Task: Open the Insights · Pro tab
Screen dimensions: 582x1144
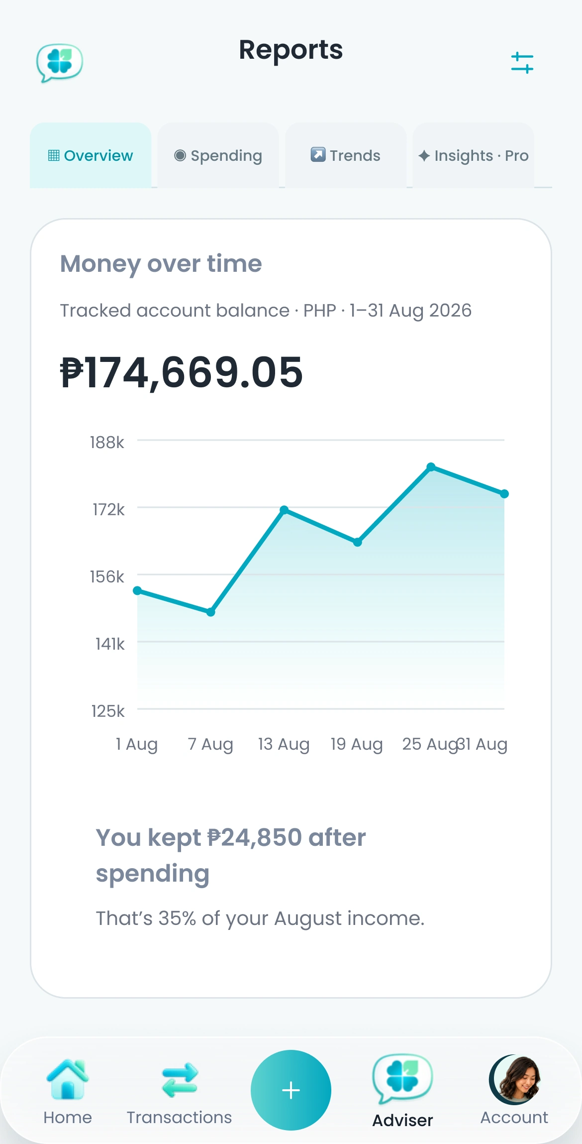Action: (x=474, y=155)
